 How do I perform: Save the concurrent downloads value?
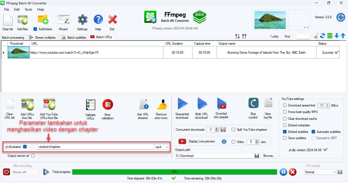pyautogui.click(x=223, y=130)
